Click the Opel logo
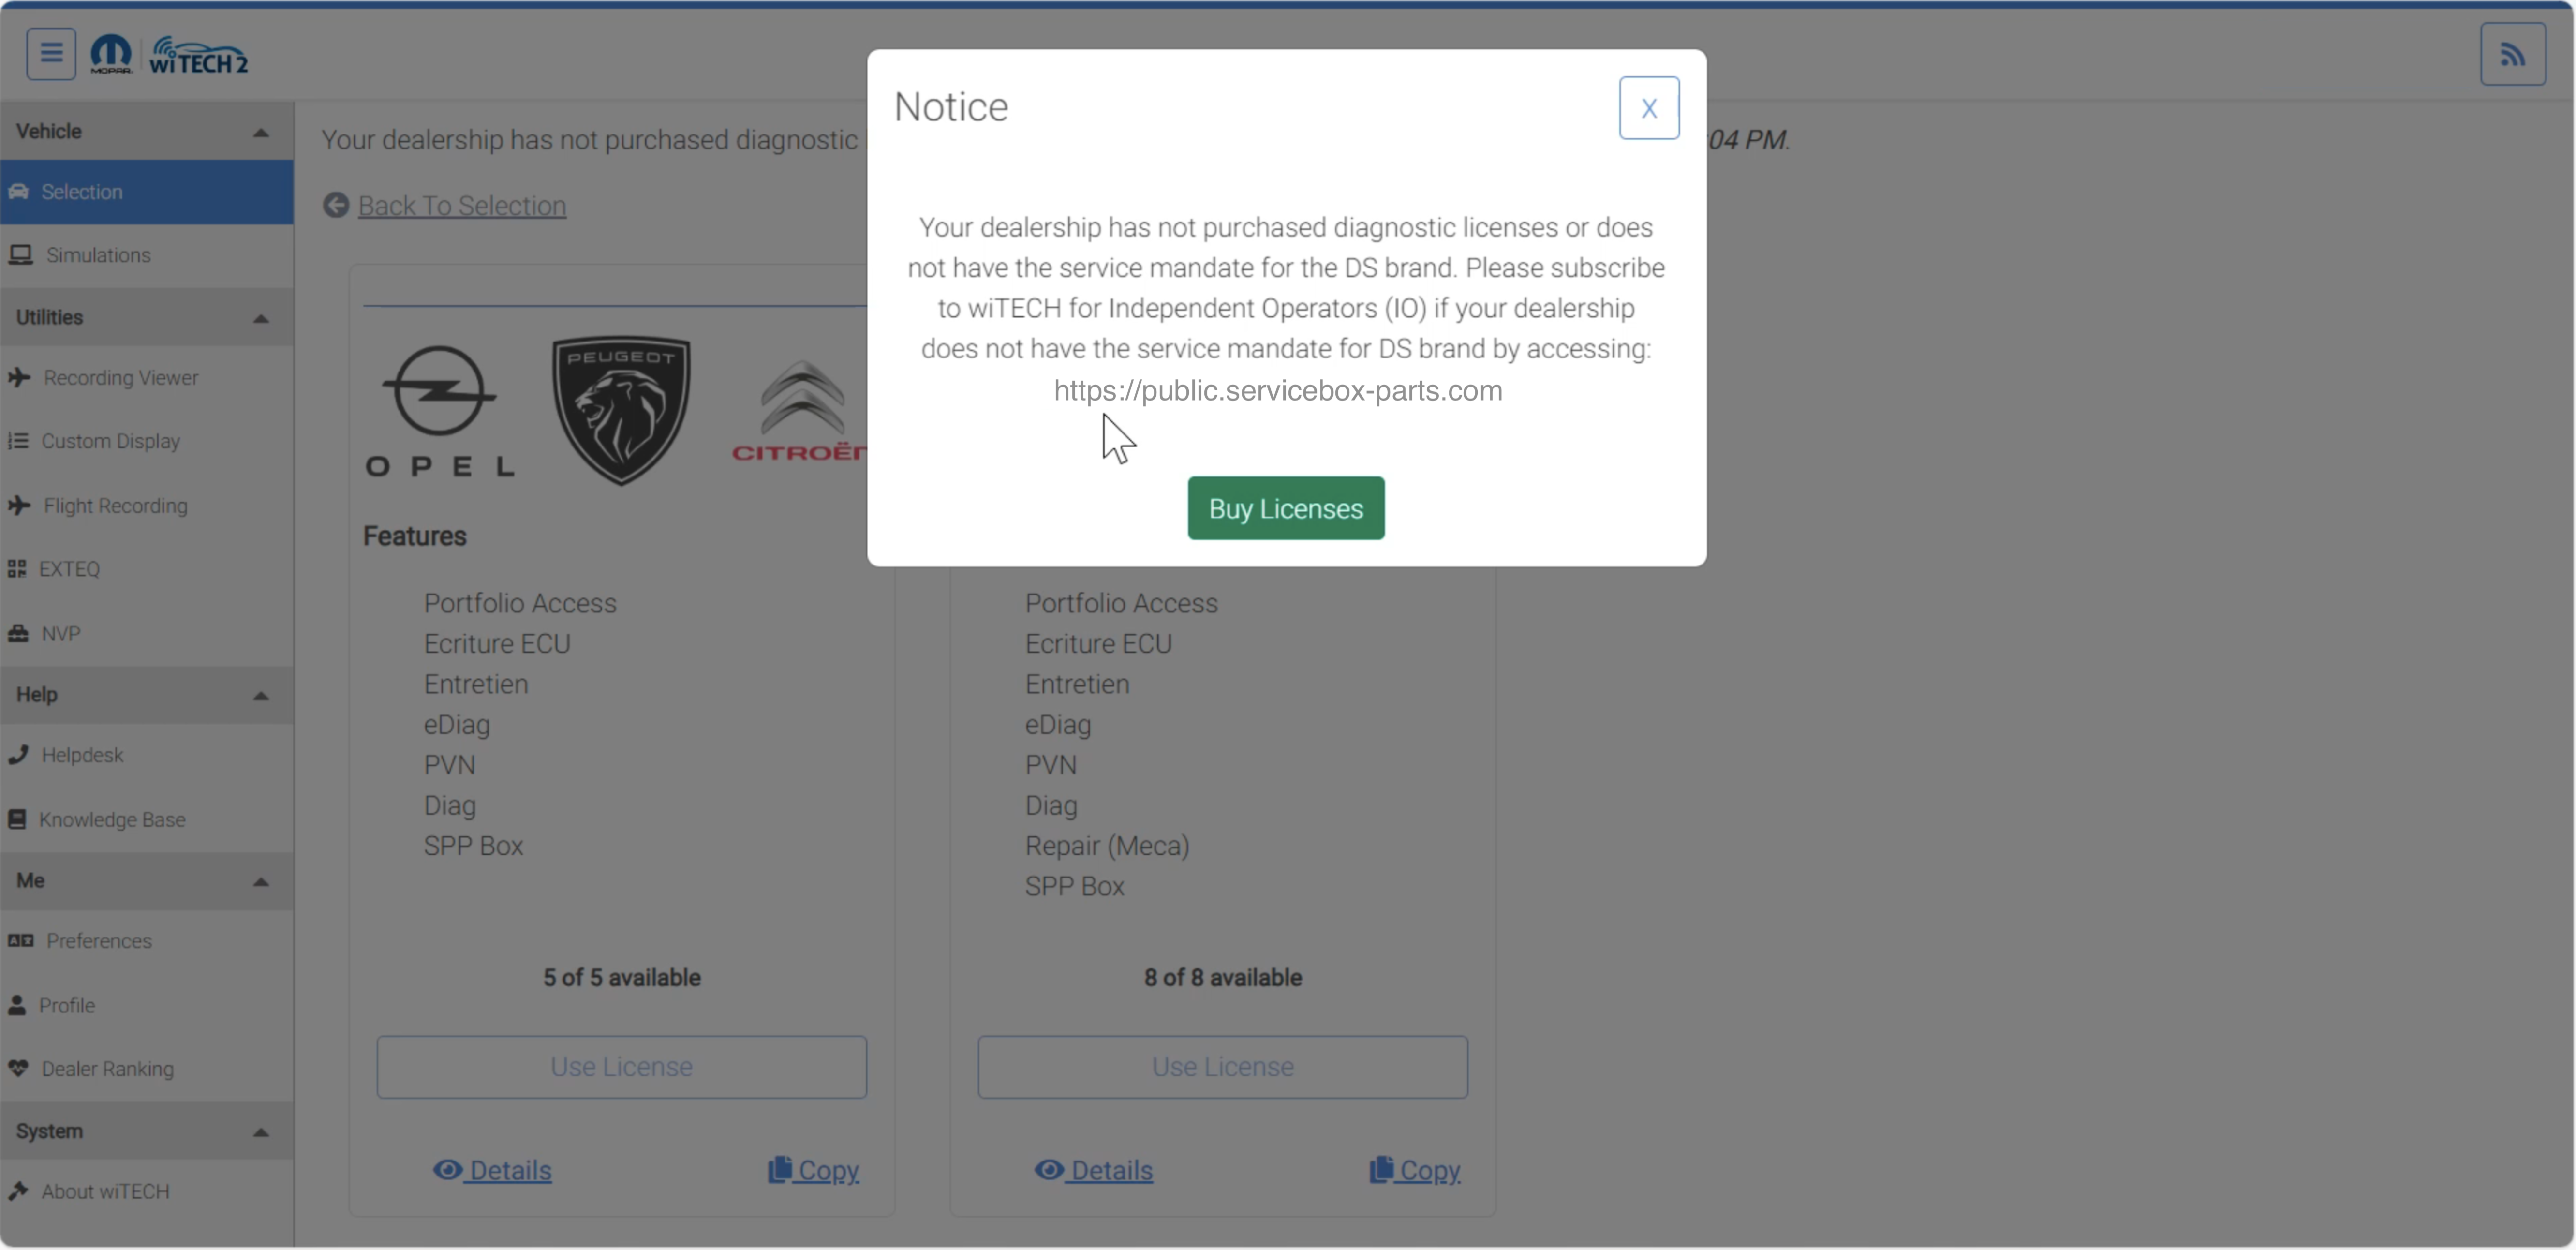2576x1250 pixels. [x=440, y=411]
